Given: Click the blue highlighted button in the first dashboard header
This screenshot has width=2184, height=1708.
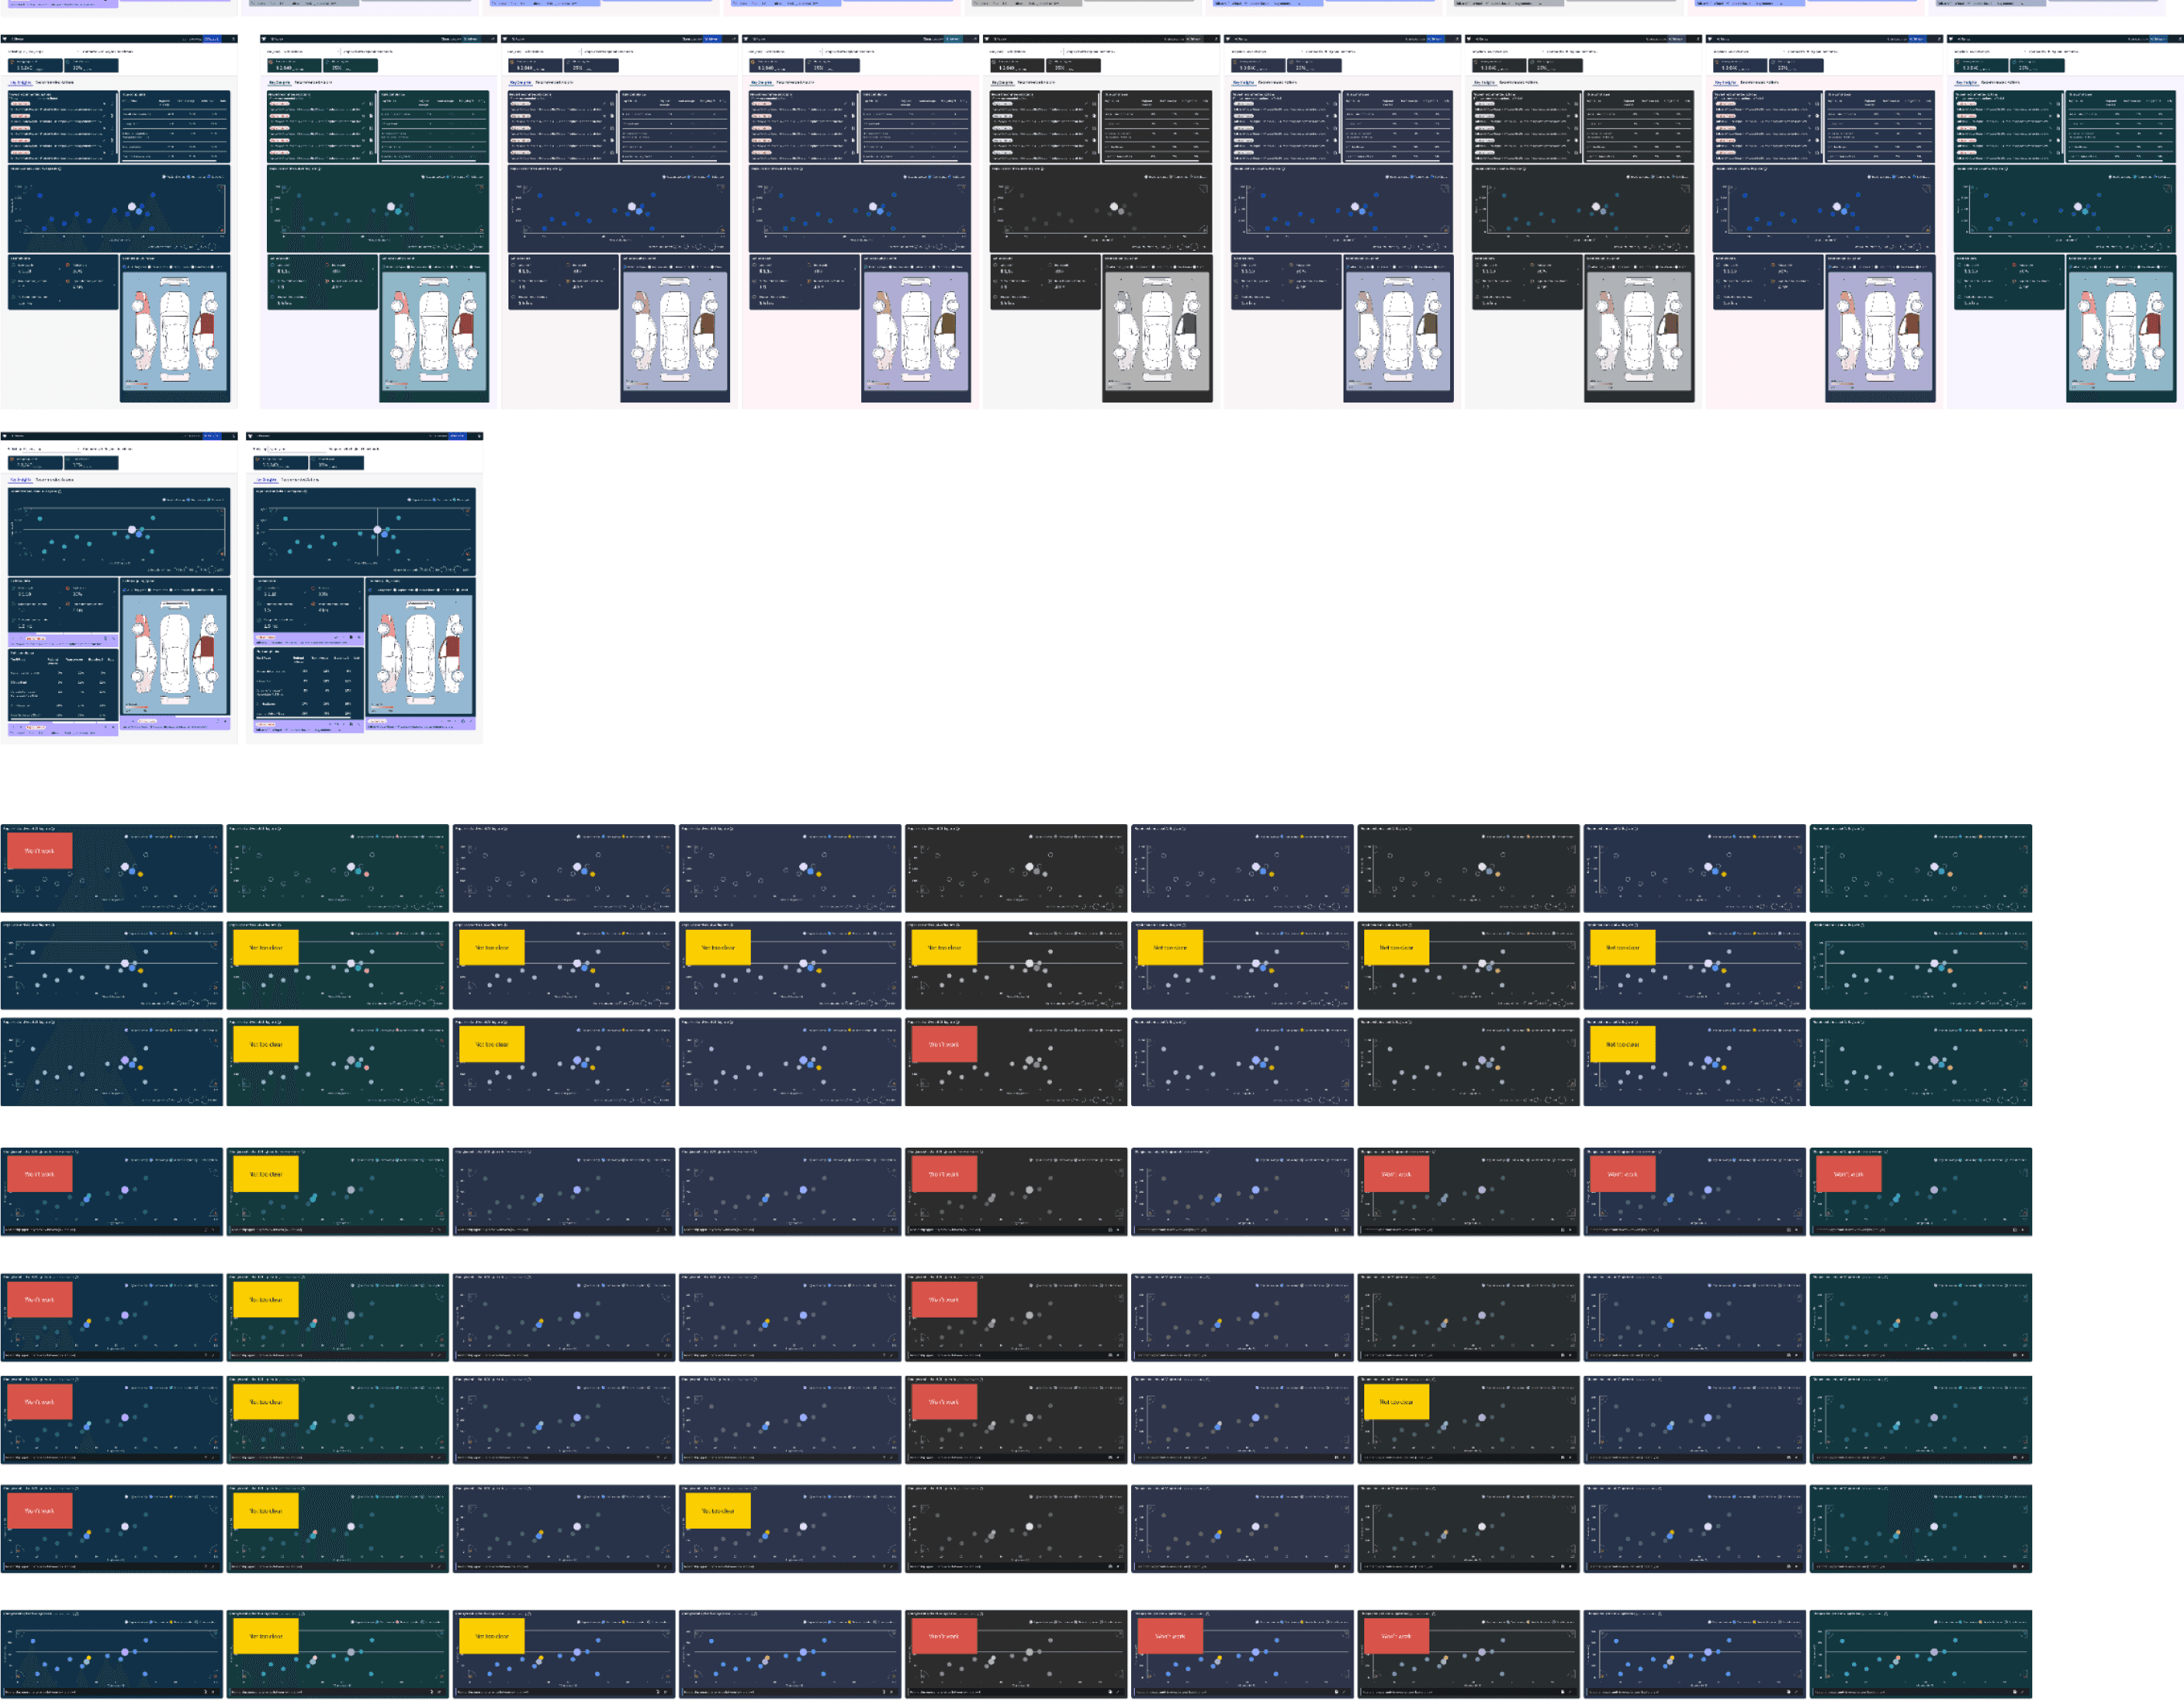Looking at the screenshot, I should (x=212, y=39).
